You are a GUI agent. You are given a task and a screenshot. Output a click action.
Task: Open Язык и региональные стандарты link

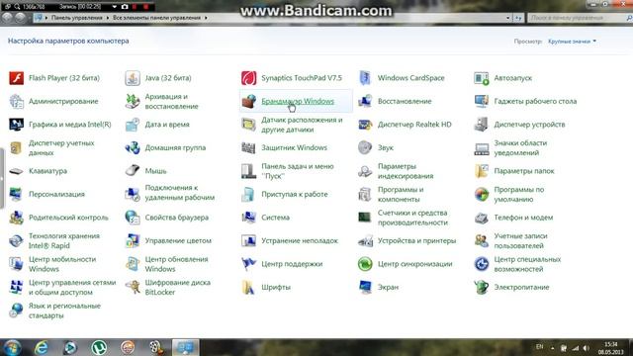coord(64,311)
